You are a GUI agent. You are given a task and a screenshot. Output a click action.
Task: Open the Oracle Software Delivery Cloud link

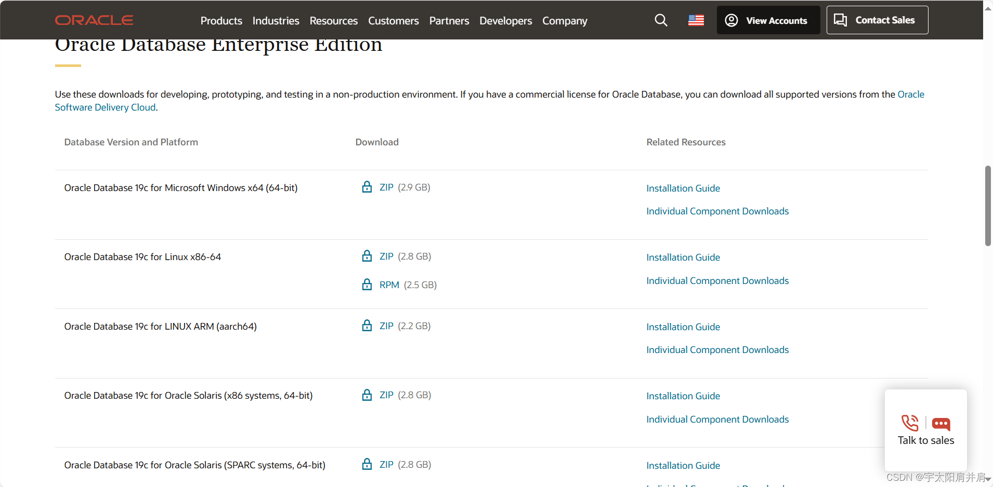pyautogui.click(x=106, y=107)
